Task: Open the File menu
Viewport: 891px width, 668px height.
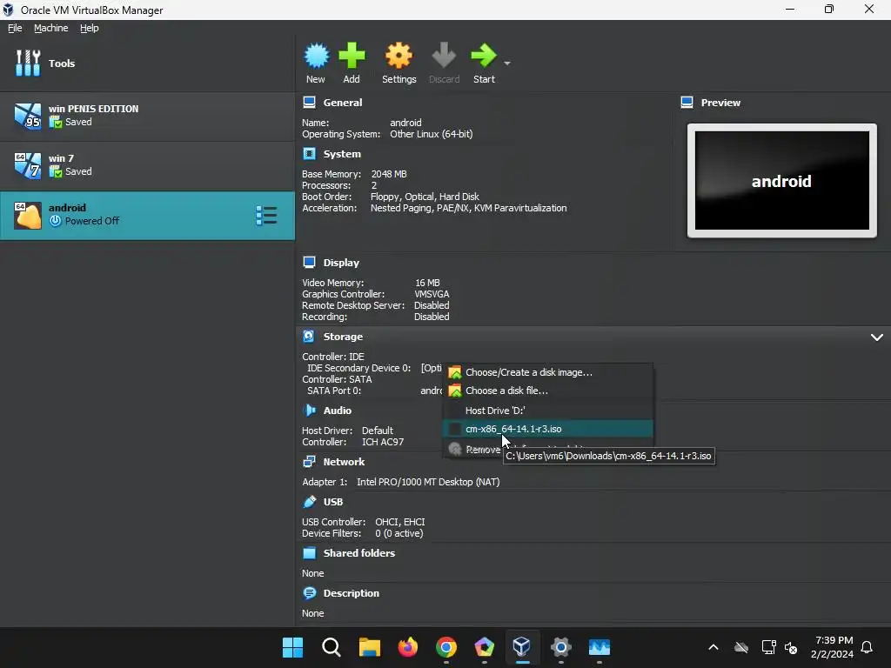Action: click(15, 28)
